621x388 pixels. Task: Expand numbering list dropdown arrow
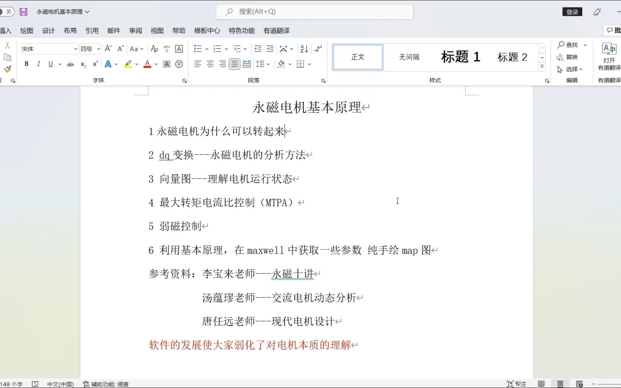[x=226, y=49]
